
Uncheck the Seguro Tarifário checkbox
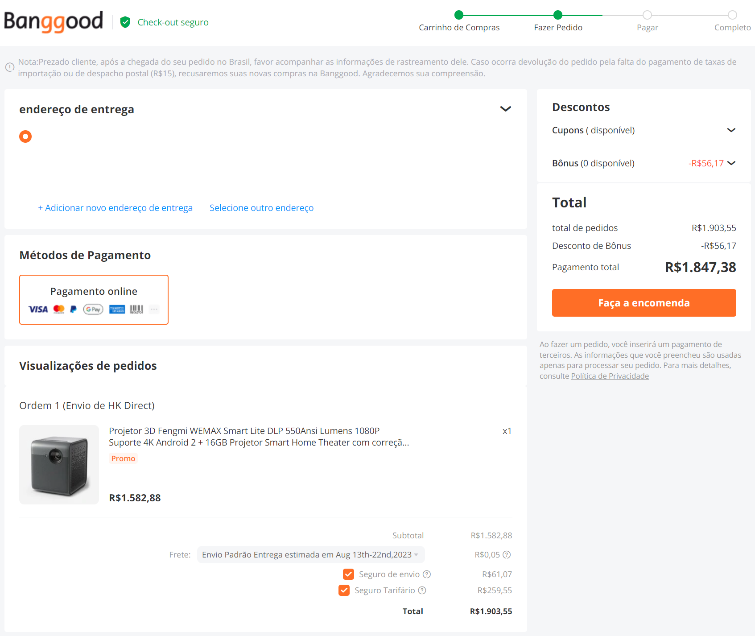click(x=344, y=590)
